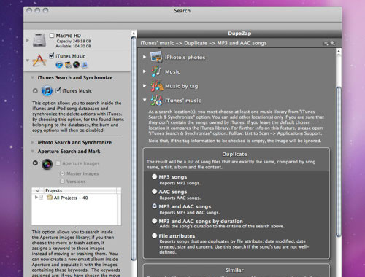Click the MacPro HD hard drive icon
Viewport: 365px width, 277px height.
point(39,40)
